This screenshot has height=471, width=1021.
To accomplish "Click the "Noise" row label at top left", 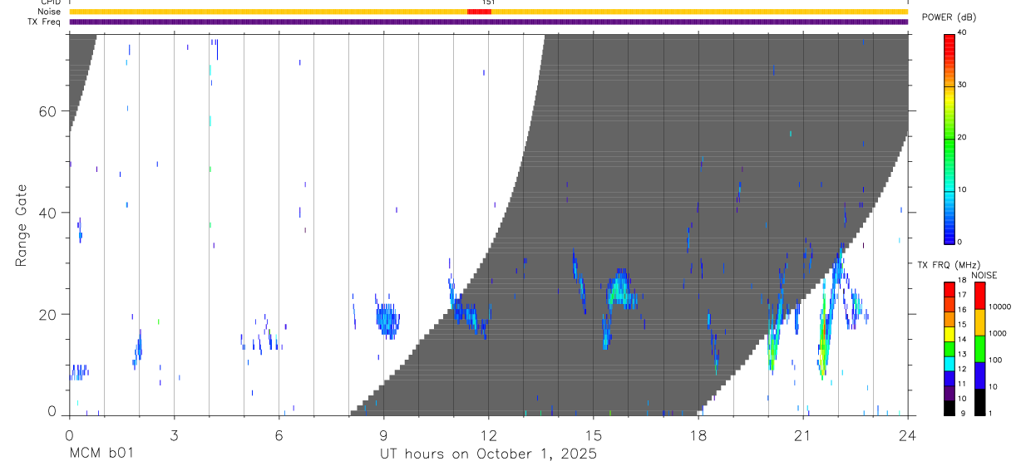I will (x=49, y=12).
